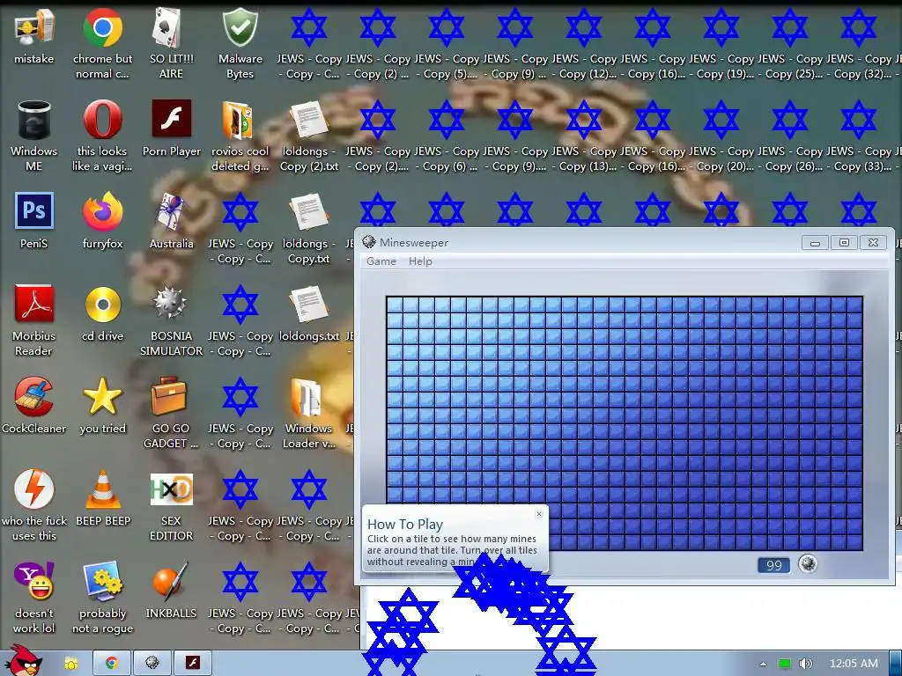Select the CCleaner brush desktop icon
The height and width of the screenshot is (676, 902).
(34, 406)
